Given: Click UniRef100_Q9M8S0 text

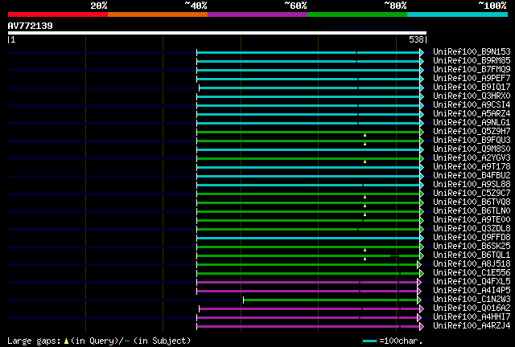Looking at the screenshot, I should (472, 149).
